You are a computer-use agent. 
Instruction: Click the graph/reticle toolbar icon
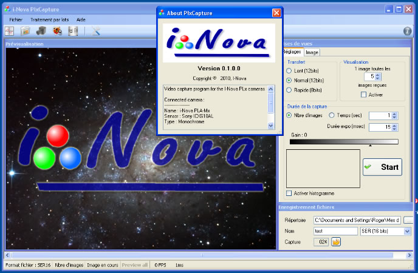[9, 32]
